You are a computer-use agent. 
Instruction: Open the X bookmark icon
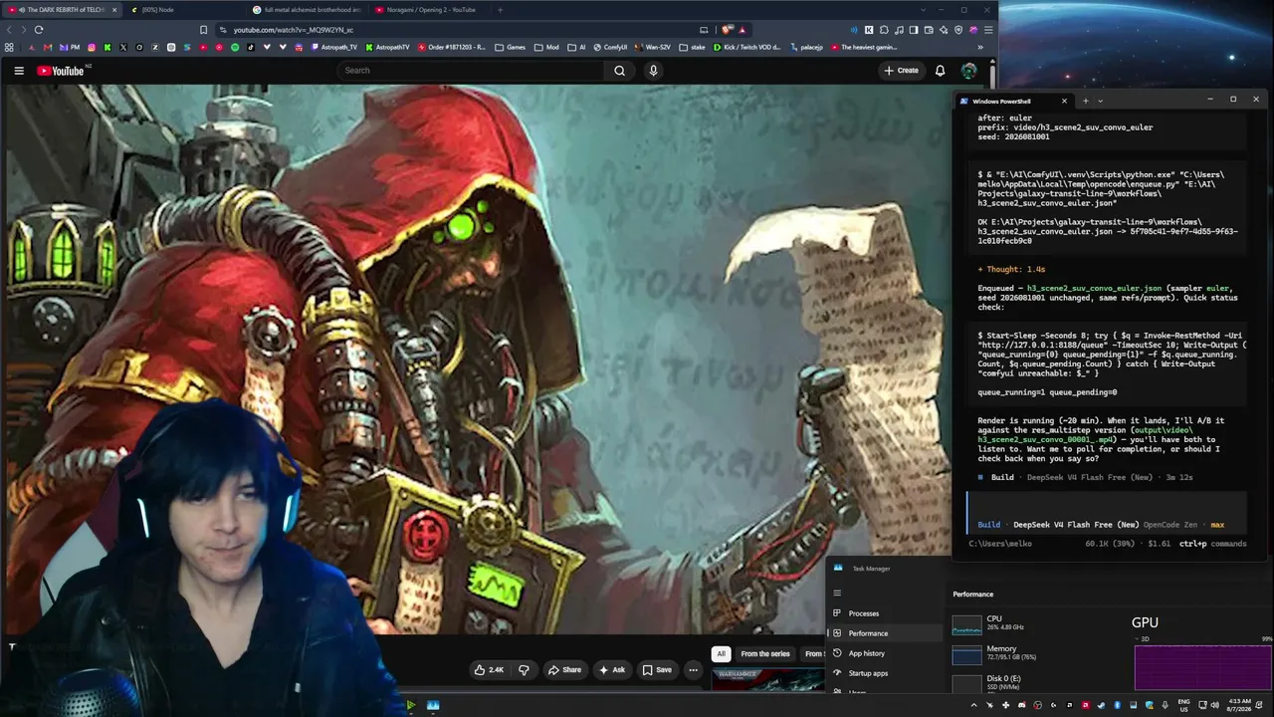123,47
